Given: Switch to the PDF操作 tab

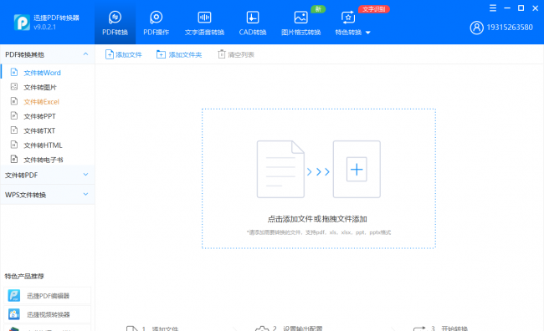Looking at the screenshot, I should [157, 23].
